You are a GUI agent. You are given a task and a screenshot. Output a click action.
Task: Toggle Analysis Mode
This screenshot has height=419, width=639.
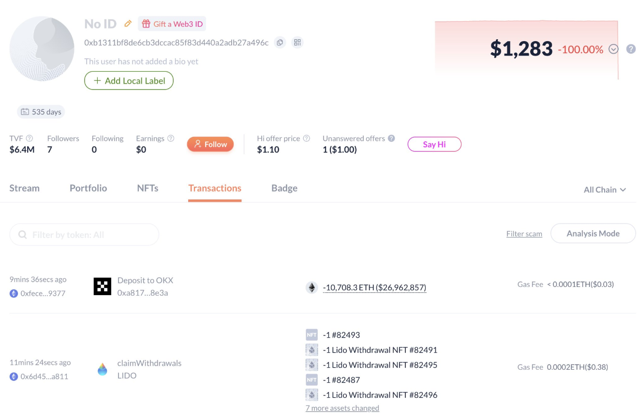tap(593, 233)
